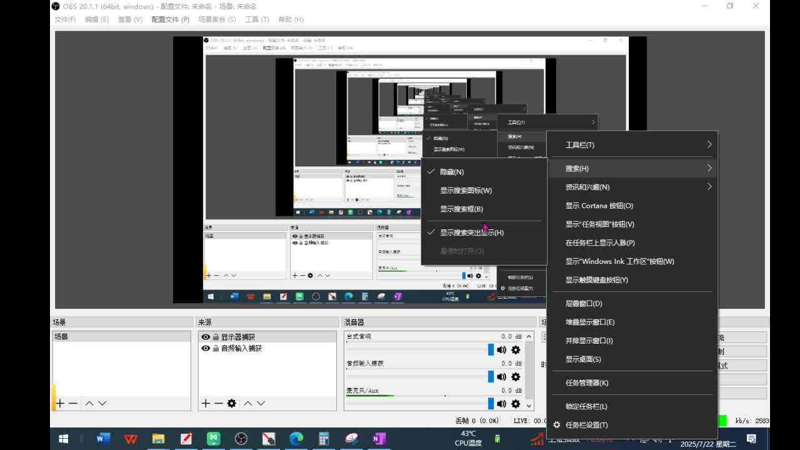Move the scene up in the Scenes panel

(x=89, y=403)
